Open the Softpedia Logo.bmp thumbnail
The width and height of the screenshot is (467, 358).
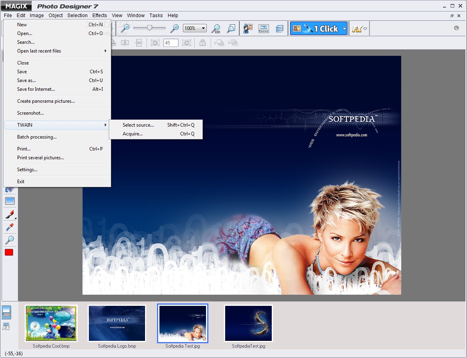pyautogui.click(x=117, y=323)
